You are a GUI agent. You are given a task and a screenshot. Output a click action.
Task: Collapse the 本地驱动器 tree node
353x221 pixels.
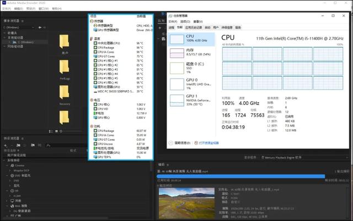pyautogui.click(x=4, y=37)
